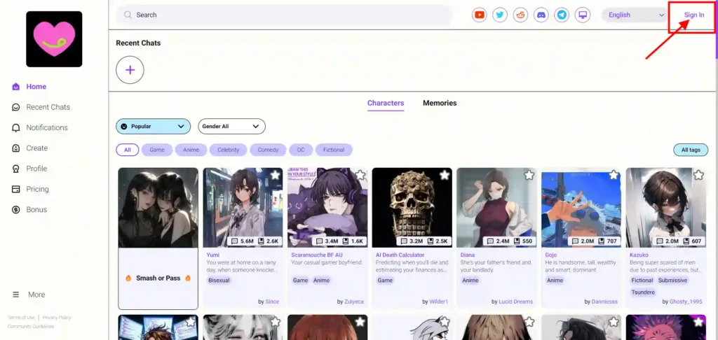The image size is (718, 340).
Task: Click the Search input field
Action: click(x=285, y=15)
